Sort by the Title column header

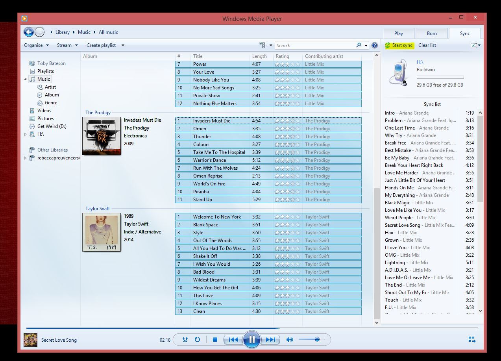(x=220, y=56)
